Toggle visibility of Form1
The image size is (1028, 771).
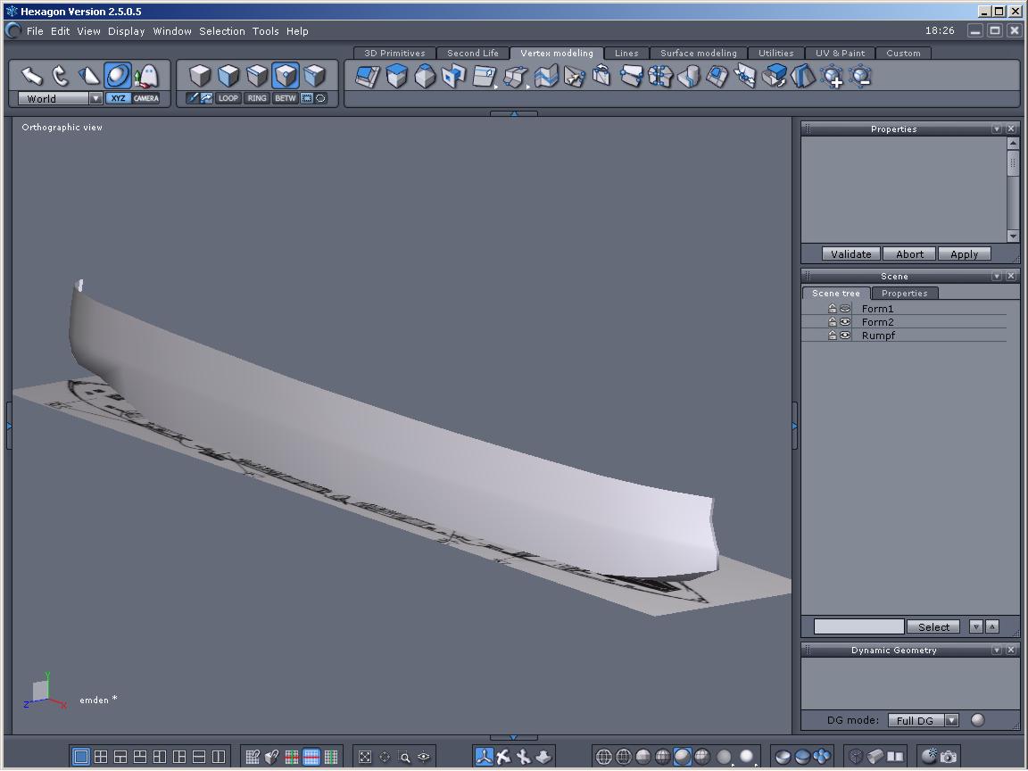(844, 309)
